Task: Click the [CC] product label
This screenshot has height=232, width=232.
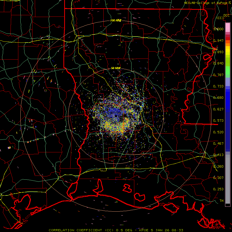Action: pyautogui.click(x=220, y=18)
